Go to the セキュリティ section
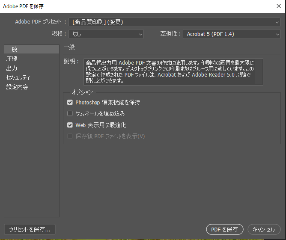Viewport: 286px width, 240px height. [x=18, y=78]
